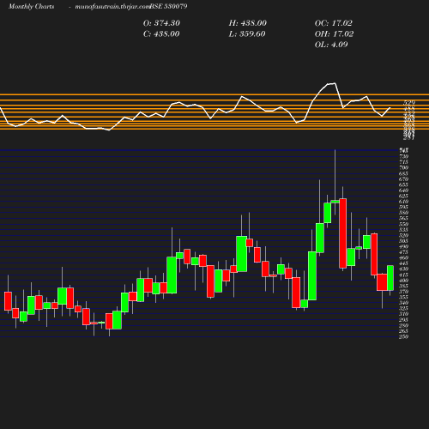Click the 430 price axis label
Viewport: 429px width, 429px height.
tap(404, 269)
